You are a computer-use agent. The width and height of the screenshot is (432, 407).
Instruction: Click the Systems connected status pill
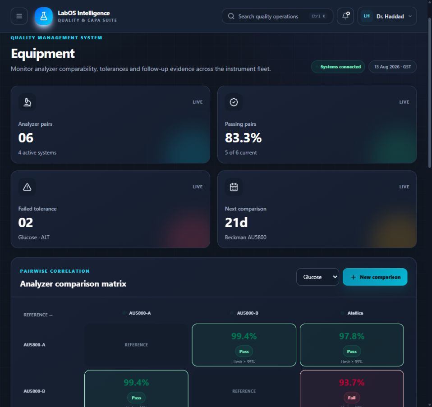pyautogui.click(x=338, y=67)
